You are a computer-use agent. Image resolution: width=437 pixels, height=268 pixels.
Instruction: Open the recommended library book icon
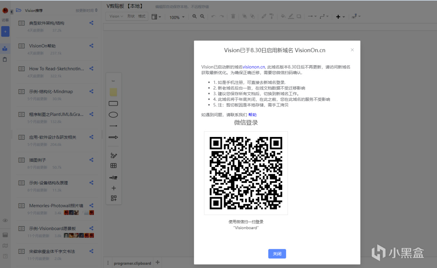5,49
